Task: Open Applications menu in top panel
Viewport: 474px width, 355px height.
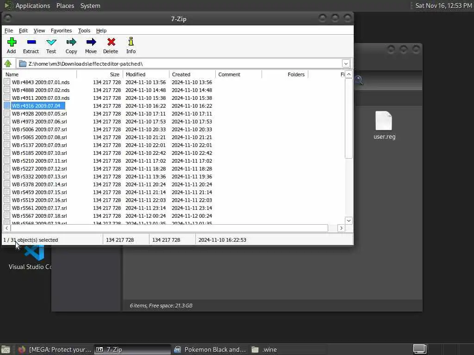Action: pyautogui.click(x=33, y=6)
